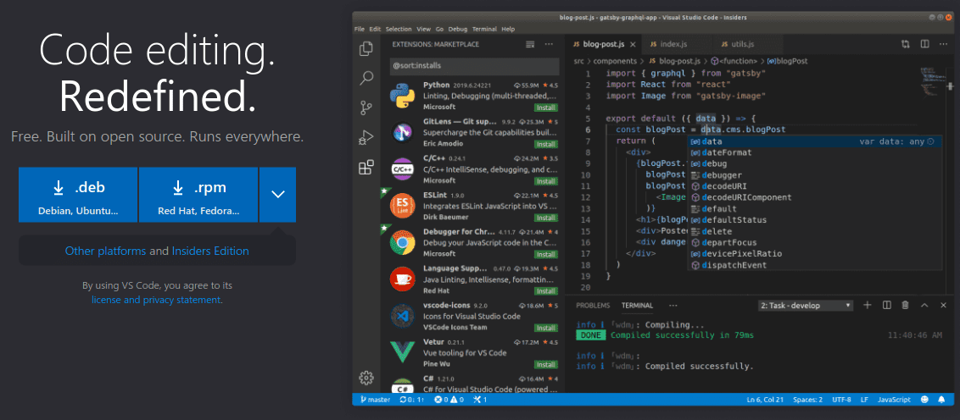Close the terminal panel with the X icon
Viewport: 960px width, 420px height.
tap(943, 305)
